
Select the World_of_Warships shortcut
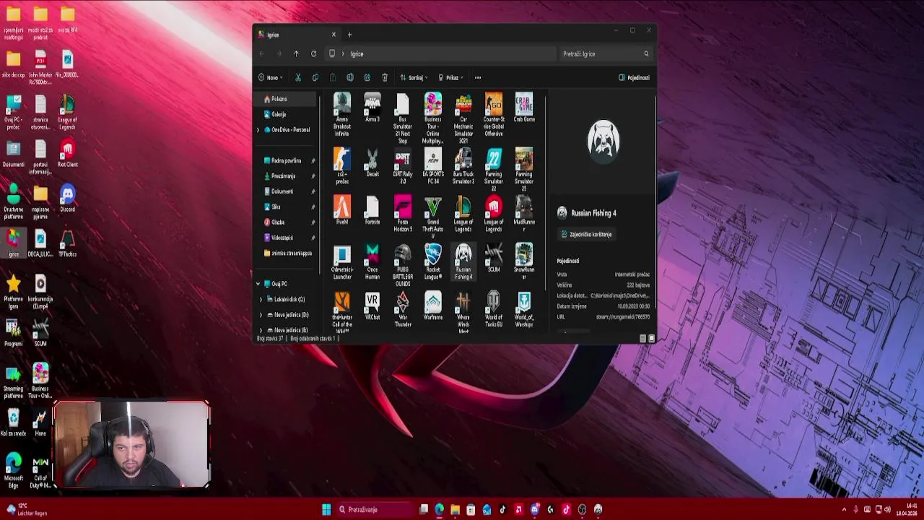click(x=524, y=311)
